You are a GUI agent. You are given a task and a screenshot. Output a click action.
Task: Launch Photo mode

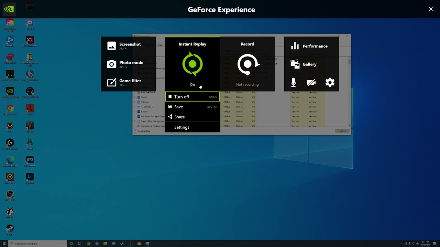[x=125, y=64]
